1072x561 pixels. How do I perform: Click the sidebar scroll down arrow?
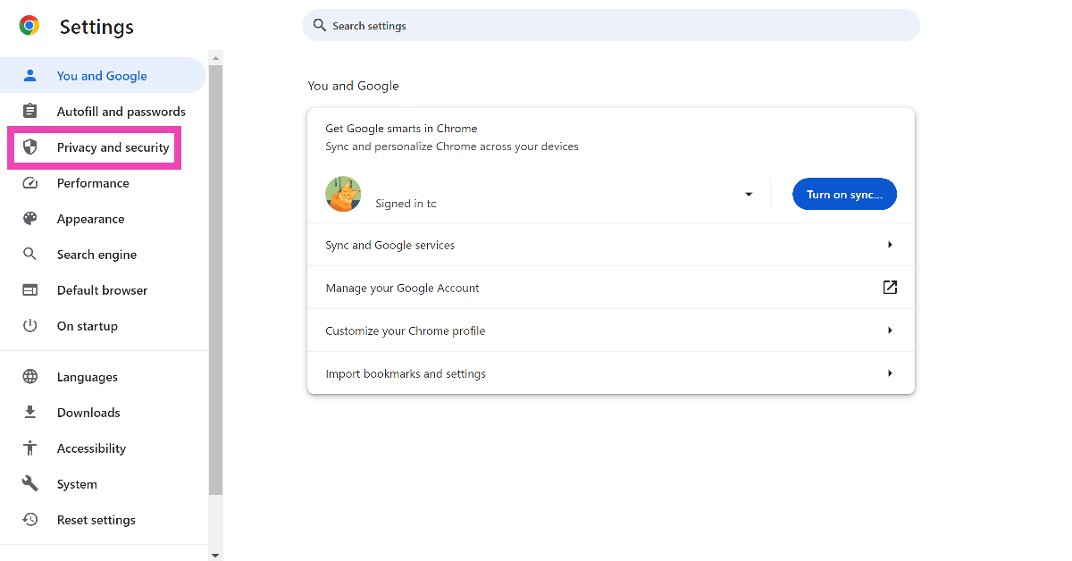pos(215,555)
